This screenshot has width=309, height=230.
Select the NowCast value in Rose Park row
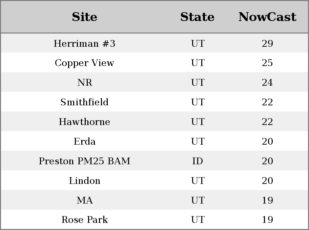(267, 220)
